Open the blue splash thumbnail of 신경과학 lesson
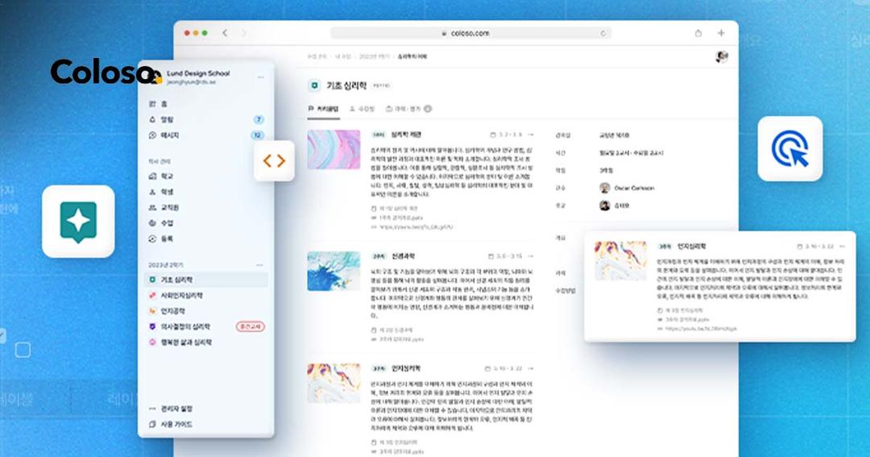The image size is (870, 457). pos(333,271)
